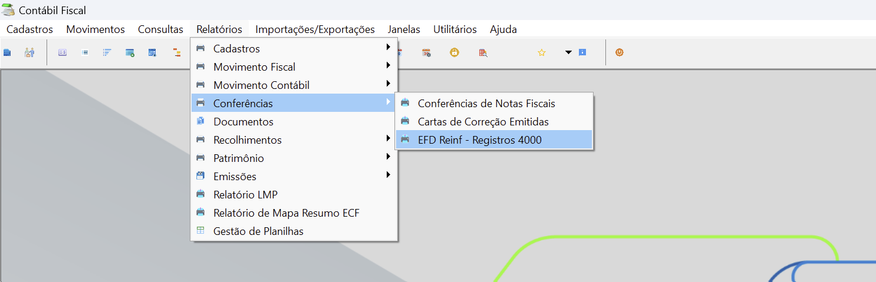Click the blue calculator grid toolbar icon
Screen dimensions: 876x282
[x=152, y=52]
